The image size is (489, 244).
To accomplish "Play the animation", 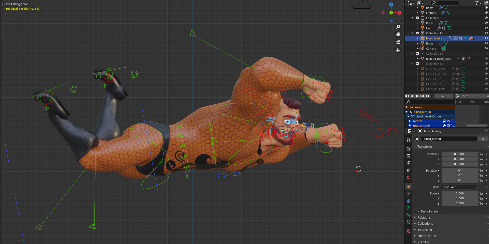I will (x=417, y=96).
